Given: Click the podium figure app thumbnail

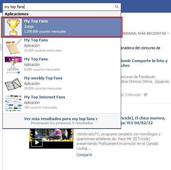Looking at the screenshot, I should pyautogui.click(x=13, y=65).
